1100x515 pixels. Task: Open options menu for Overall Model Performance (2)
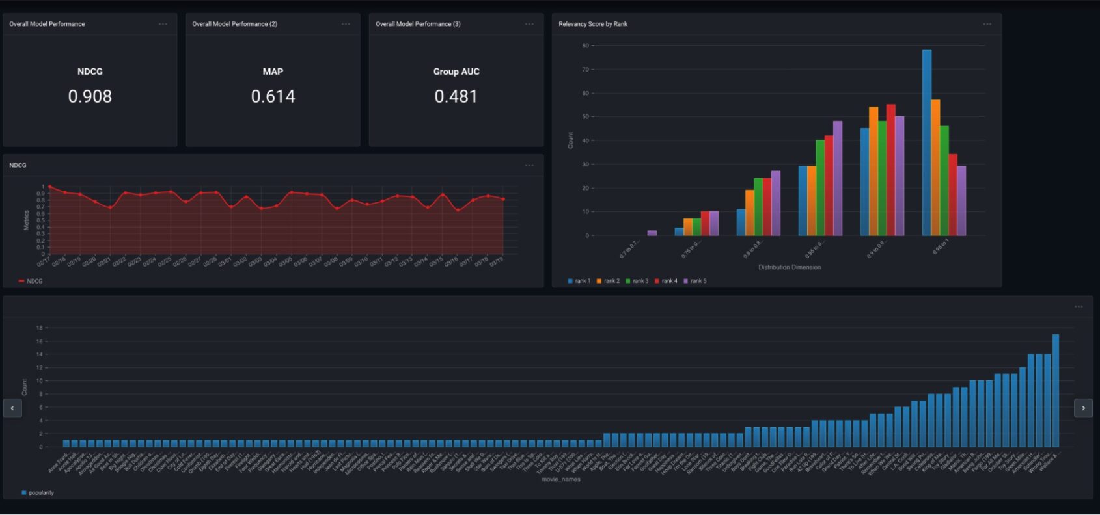[346, 24]
